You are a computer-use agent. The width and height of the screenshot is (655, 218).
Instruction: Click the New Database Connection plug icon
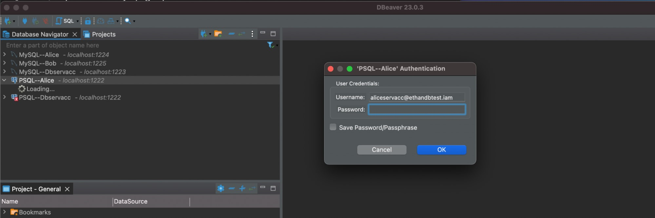click(8, 21)
